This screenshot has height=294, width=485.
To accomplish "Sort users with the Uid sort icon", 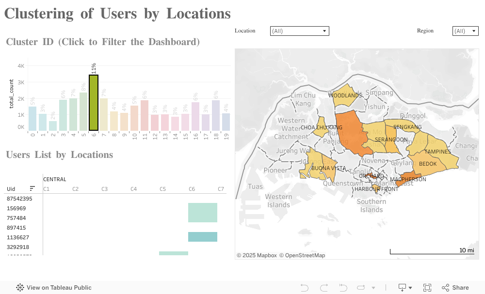I will pyautogui.click(x=32, y=188).
